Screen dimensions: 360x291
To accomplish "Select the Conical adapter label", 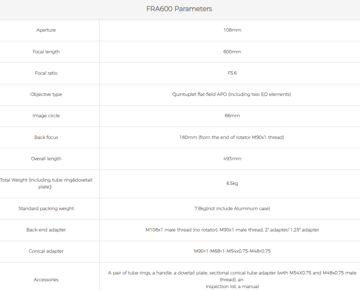I will click(46, 251).
